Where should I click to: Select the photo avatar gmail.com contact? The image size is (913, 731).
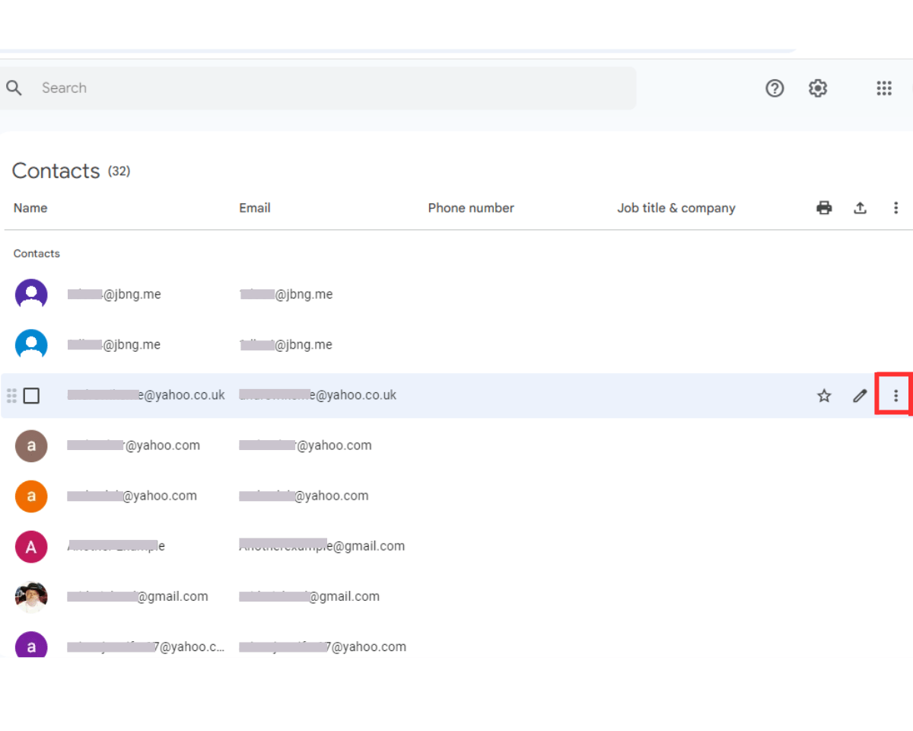(x=31, y=597)
